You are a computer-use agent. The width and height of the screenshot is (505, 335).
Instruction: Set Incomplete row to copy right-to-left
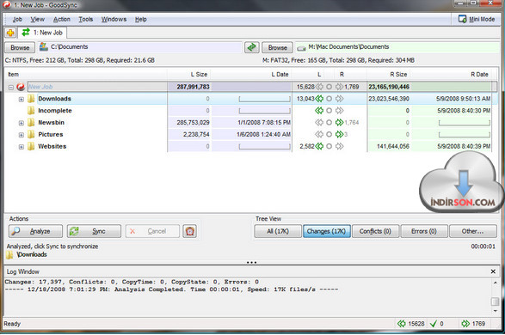[319, 111]
